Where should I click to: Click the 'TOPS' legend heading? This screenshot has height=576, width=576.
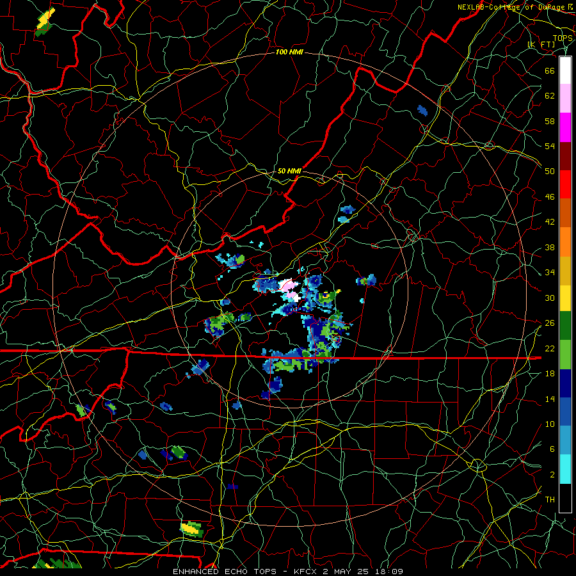[563, 38]
